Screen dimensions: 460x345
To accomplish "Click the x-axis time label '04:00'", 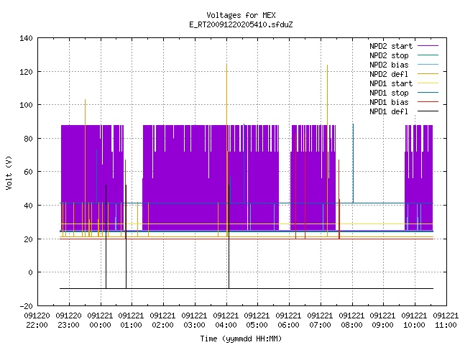I will [x=226, y=325].
